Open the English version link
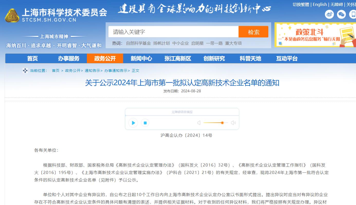Screen dimensions: 356x205 (320, 4)
